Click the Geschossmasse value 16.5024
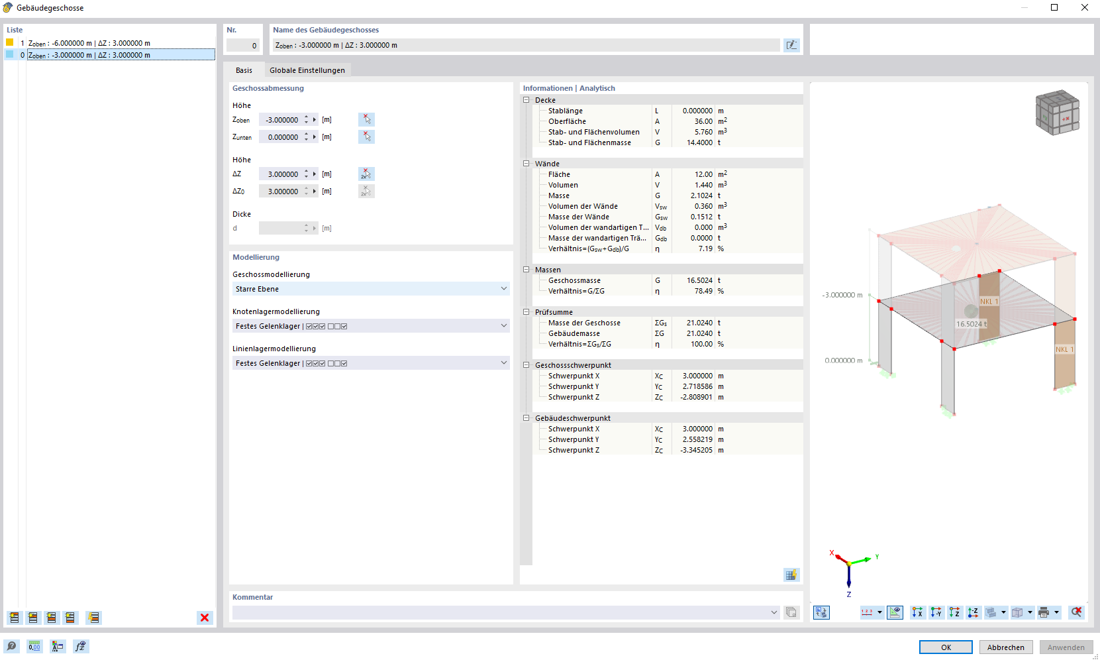The height and width of the screenshot is (660, 1100). pyautogui.click(x=699, y=280)
